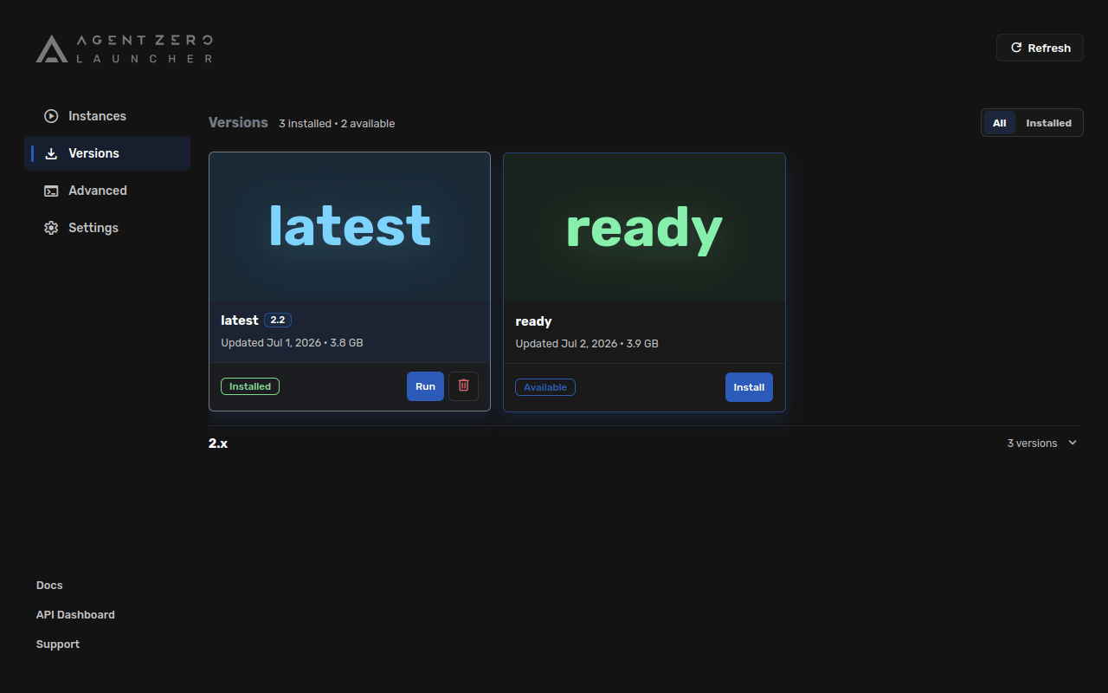Screen dimensions: 1108x693
Task: Delete the latest version with trash icon
Action: 463,386
